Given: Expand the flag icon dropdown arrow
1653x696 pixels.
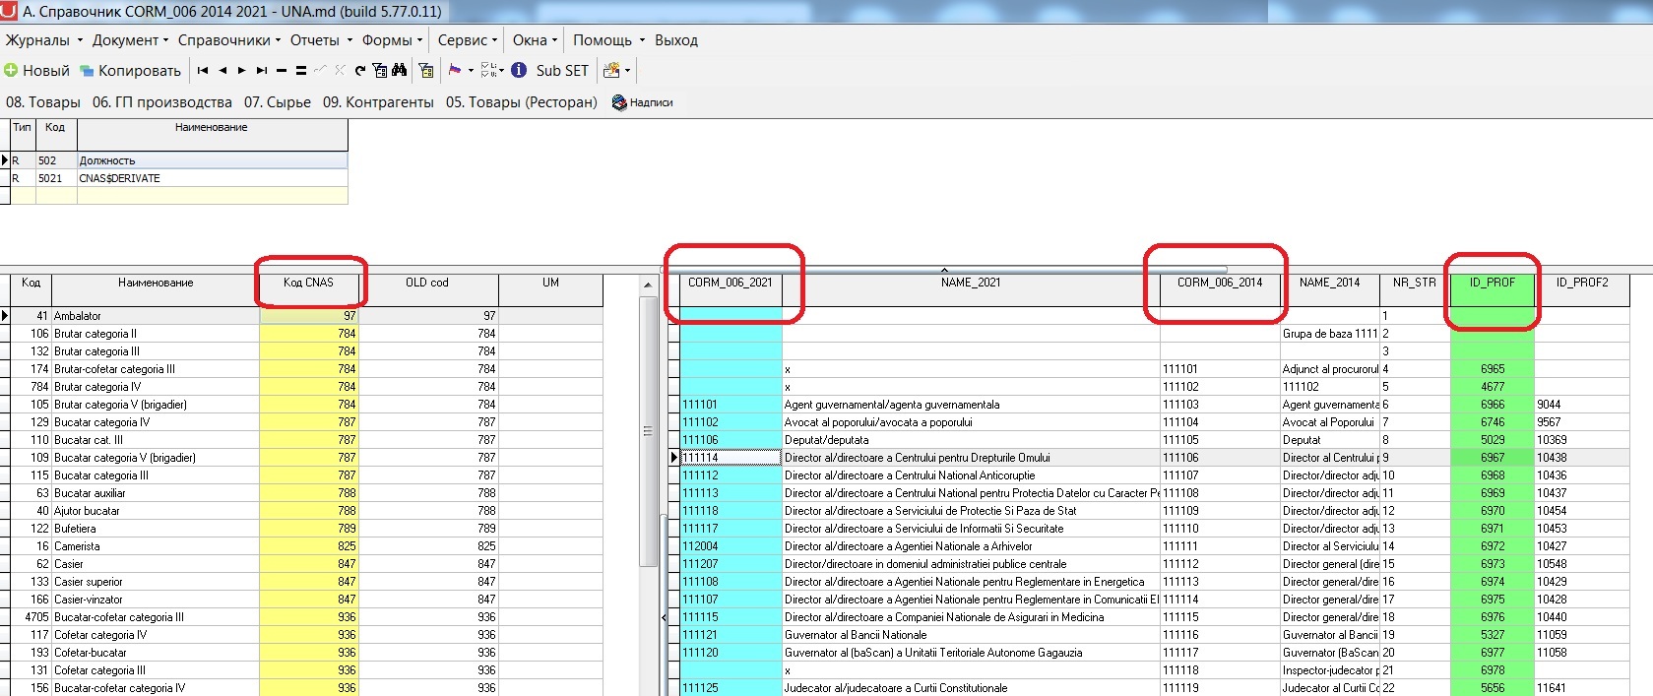Looking at the screenshot, I should 471,71.
